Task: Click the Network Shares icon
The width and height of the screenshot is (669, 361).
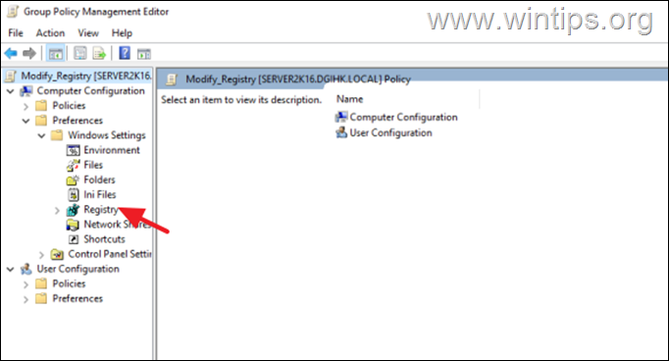Action: (x=73, y=225)
